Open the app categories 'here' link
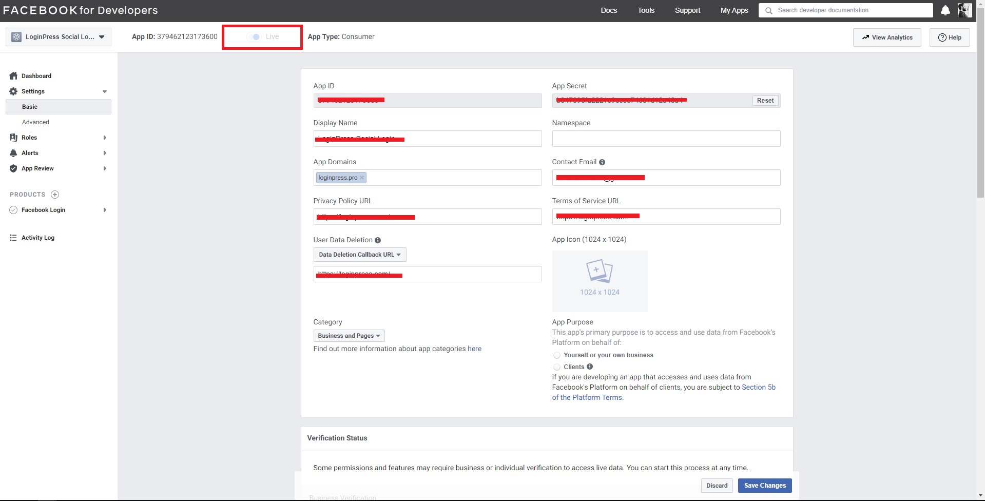 (474, 349)
